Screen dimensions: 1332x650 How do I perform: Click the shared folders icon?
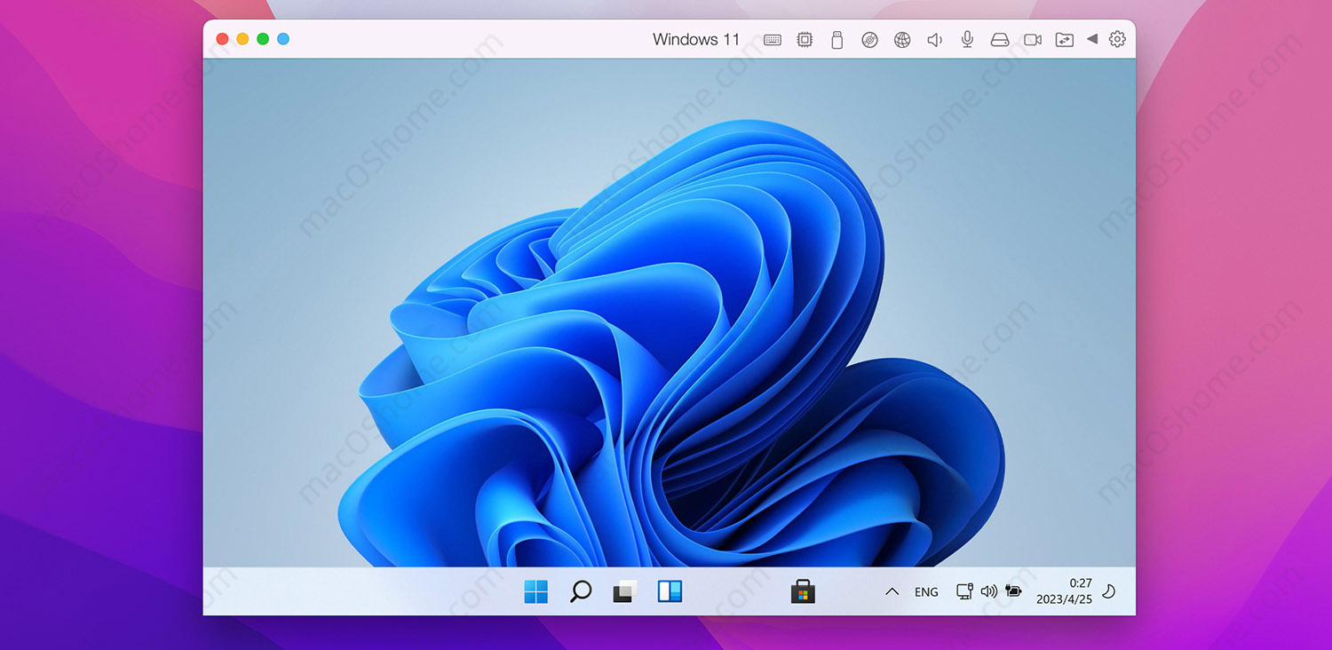tap(1064, 39)
